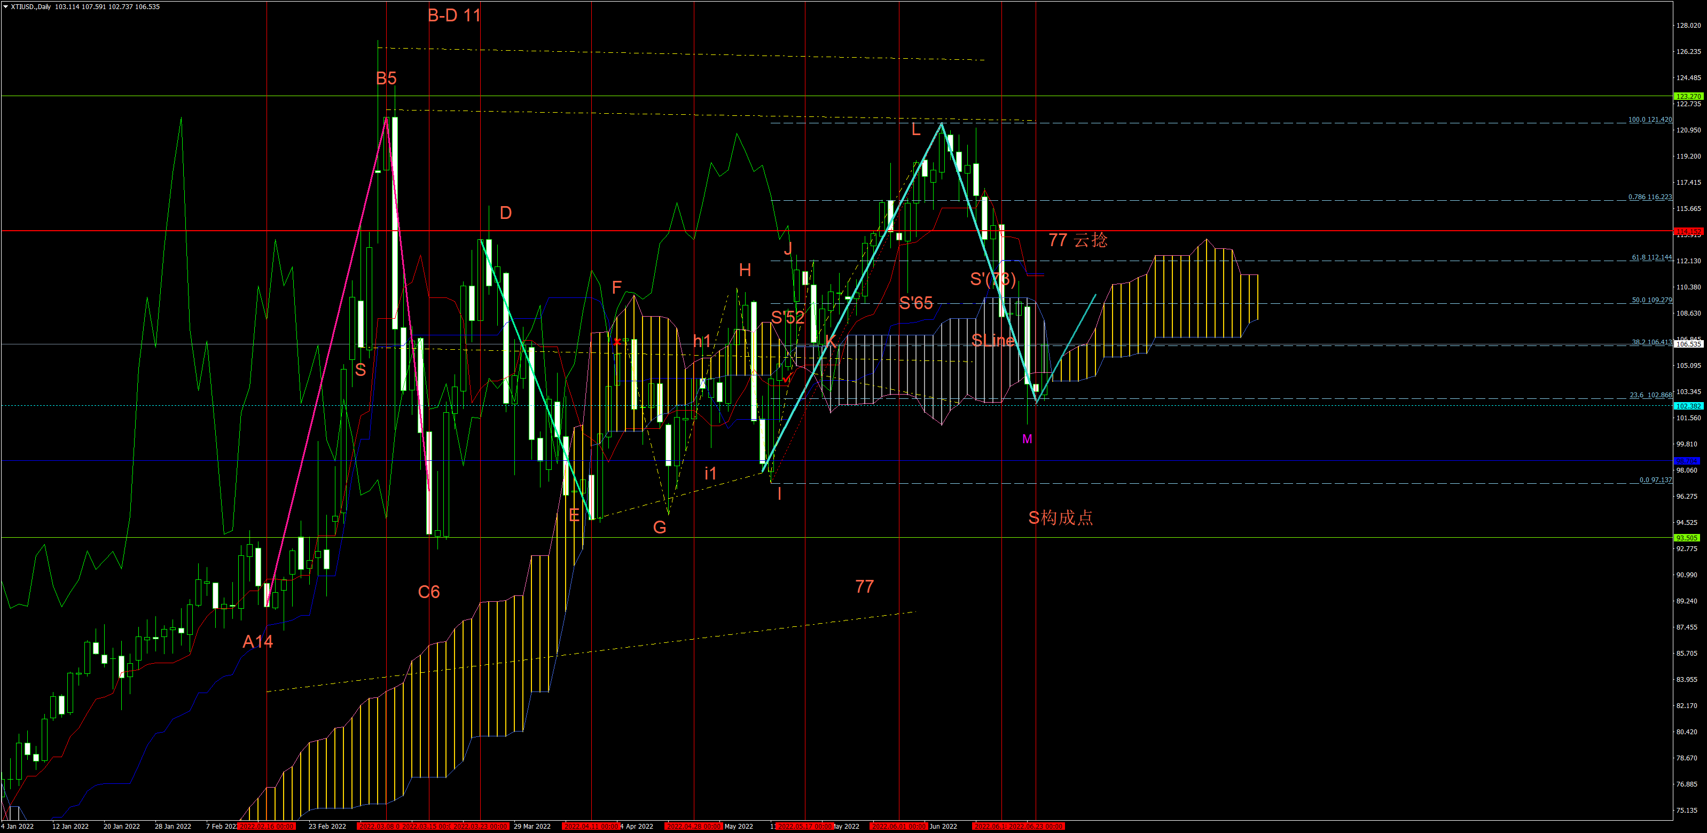Click the cyan 102.382 price tag

pyautogui.click(x=1688, y=406)
